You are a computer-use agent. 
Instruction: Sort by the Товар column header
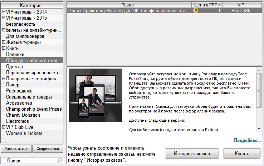tap(129, 5)
